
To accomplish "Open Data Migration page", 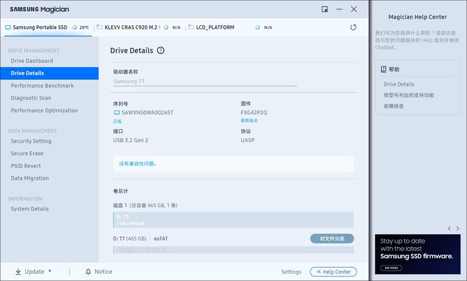I will (x=29, y=178).
